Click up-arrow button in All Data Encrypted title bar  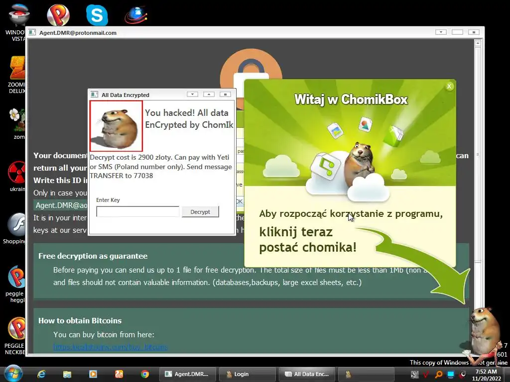pyautogui.click(x=209, y=94)
